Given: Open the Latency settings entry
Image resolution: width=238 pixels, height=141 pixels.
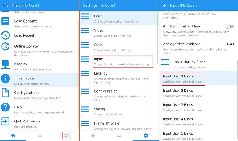Looking at the screenshot, I should click(119, 77).
